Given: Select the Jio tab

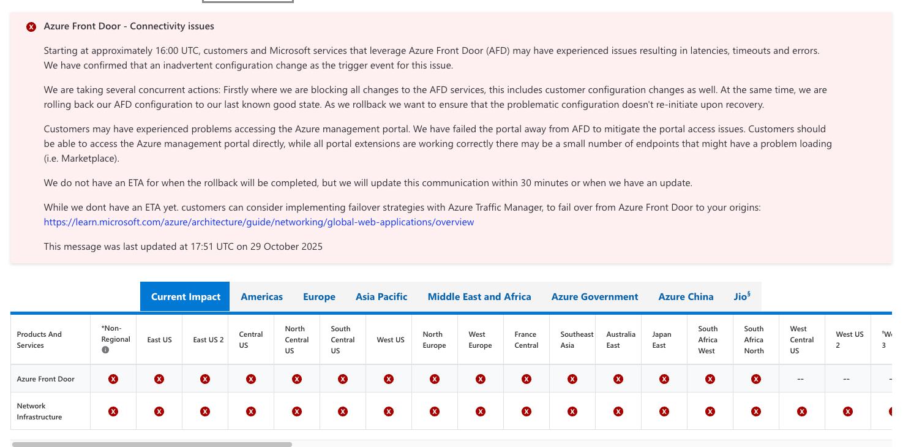Looking at the screenshot, I should [742, 297].
